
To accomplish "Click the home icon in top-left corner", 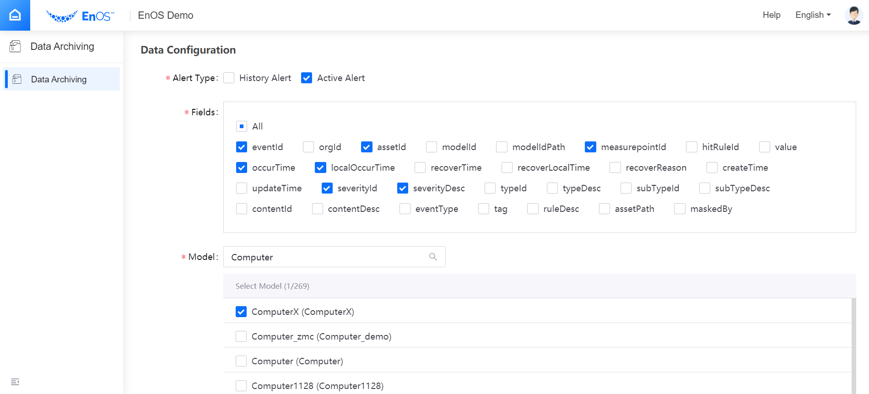I will [x=15, y=15].
